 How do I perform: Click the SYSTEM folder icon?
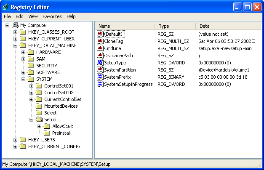tap(31, 79)
